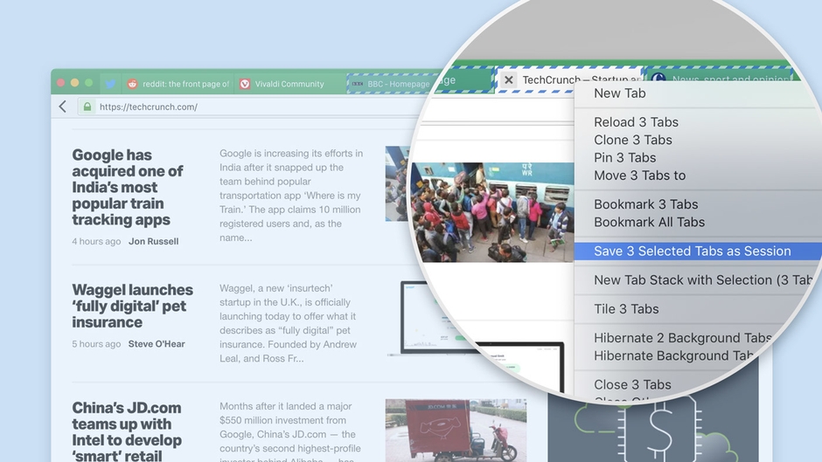
Task: Open author link Jon Russell
Action: [153, 241]
